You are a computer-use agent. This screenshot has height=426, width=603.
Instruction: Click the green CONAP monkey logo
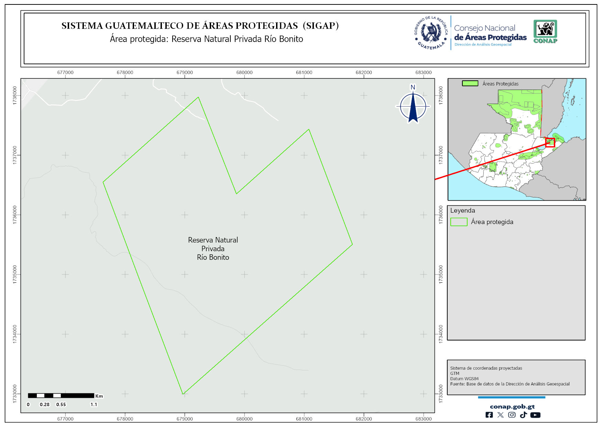click(545, 31)
